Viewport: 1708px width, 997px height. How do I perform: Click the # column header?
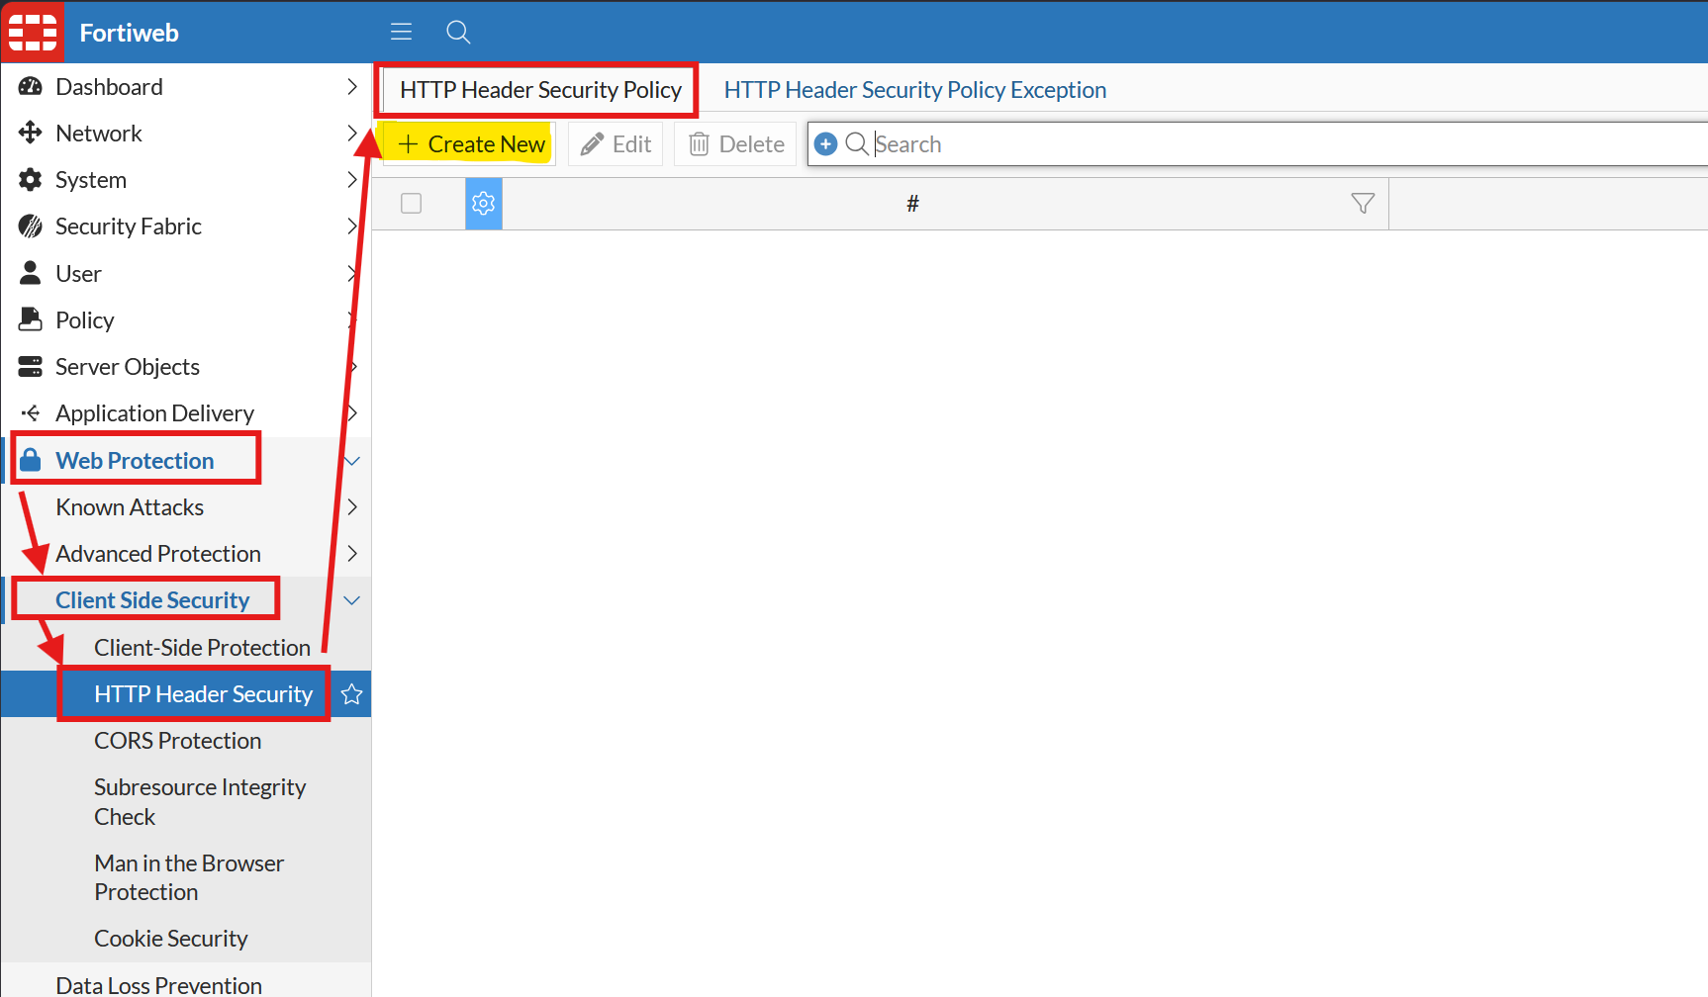tap(912, 204)
